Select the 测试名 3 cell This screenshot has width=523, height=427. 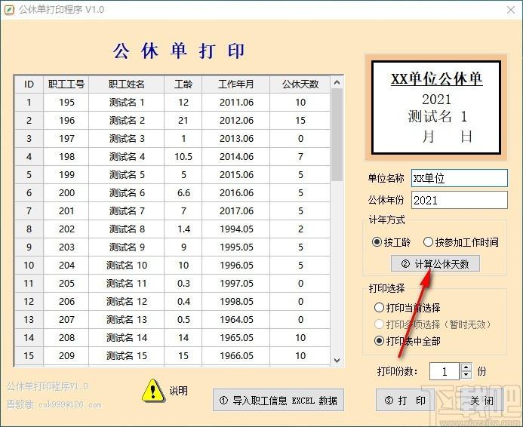(127, 138)
